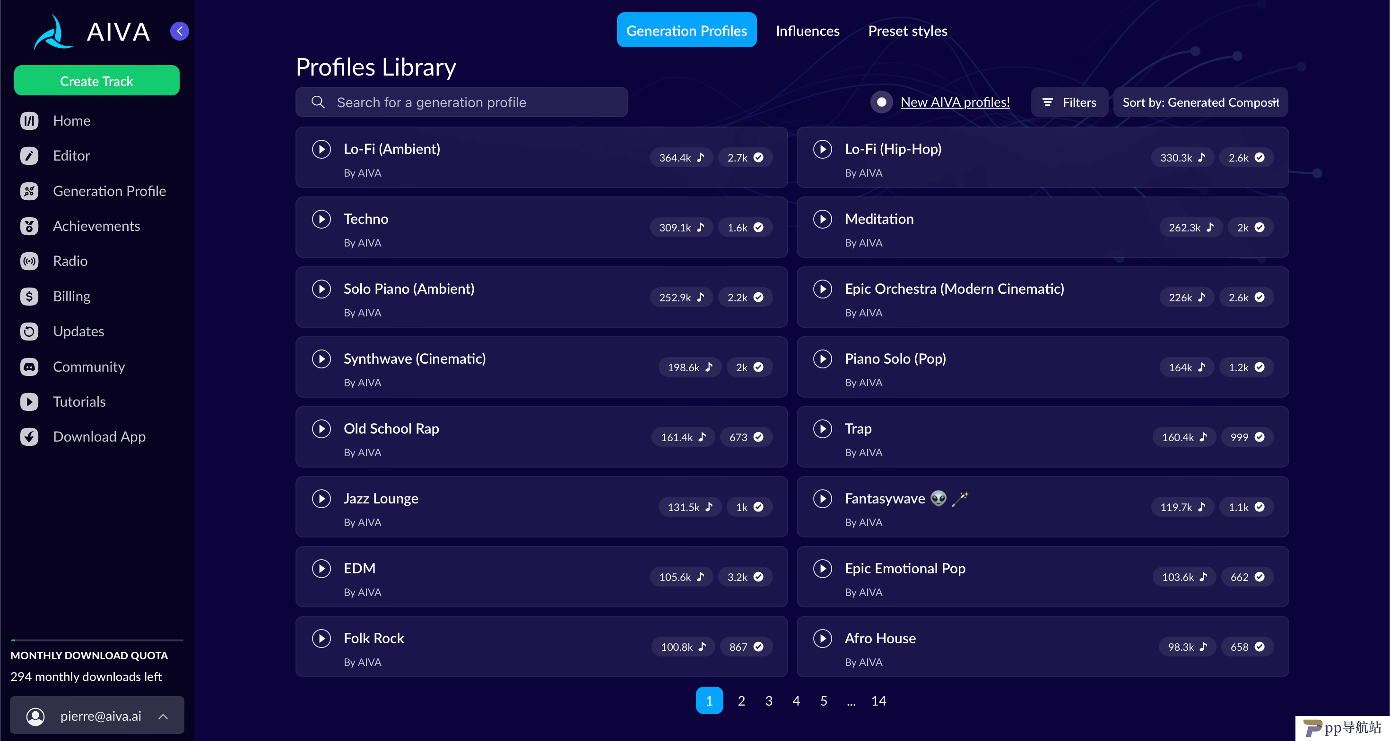This screenshot has width=1390, height=741.
Task: Go to page 3 of profiles
Action: 769,700
